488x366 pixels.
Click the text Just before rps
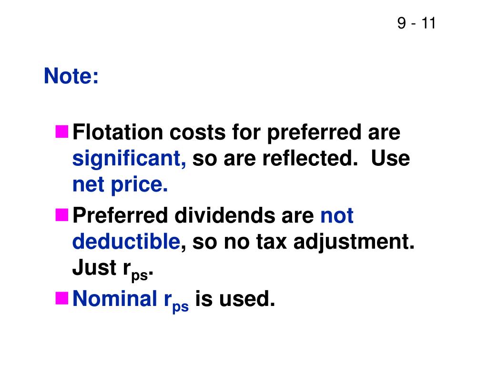tap(94, 268)
